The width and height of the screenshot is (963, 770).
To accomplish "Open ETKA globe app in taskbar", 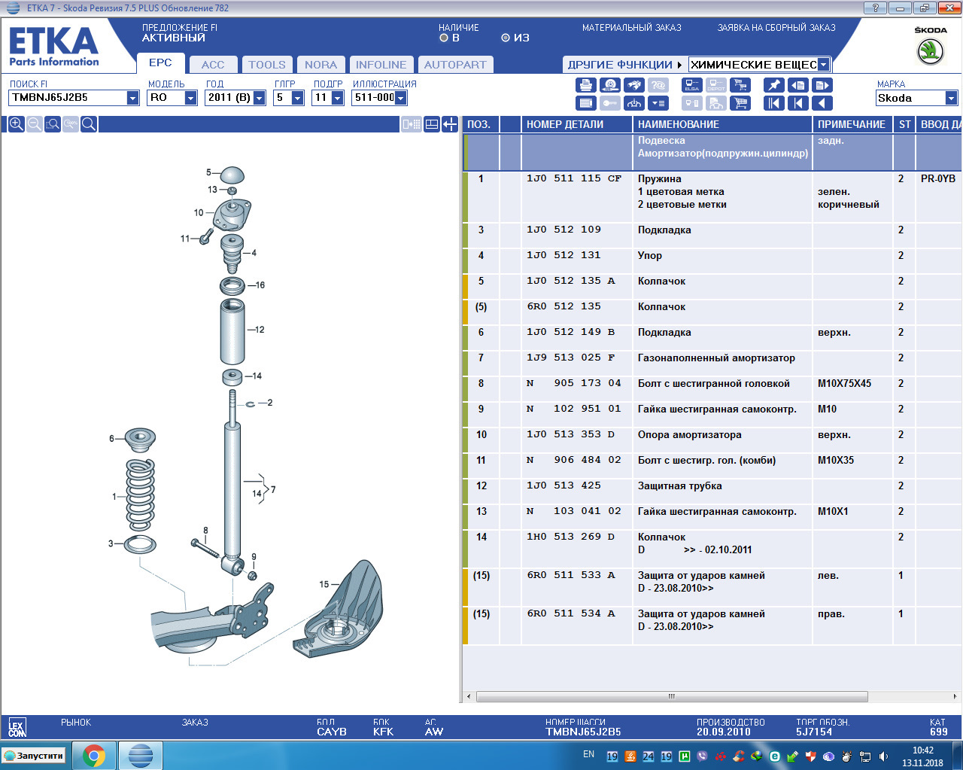I will [141, 755].
